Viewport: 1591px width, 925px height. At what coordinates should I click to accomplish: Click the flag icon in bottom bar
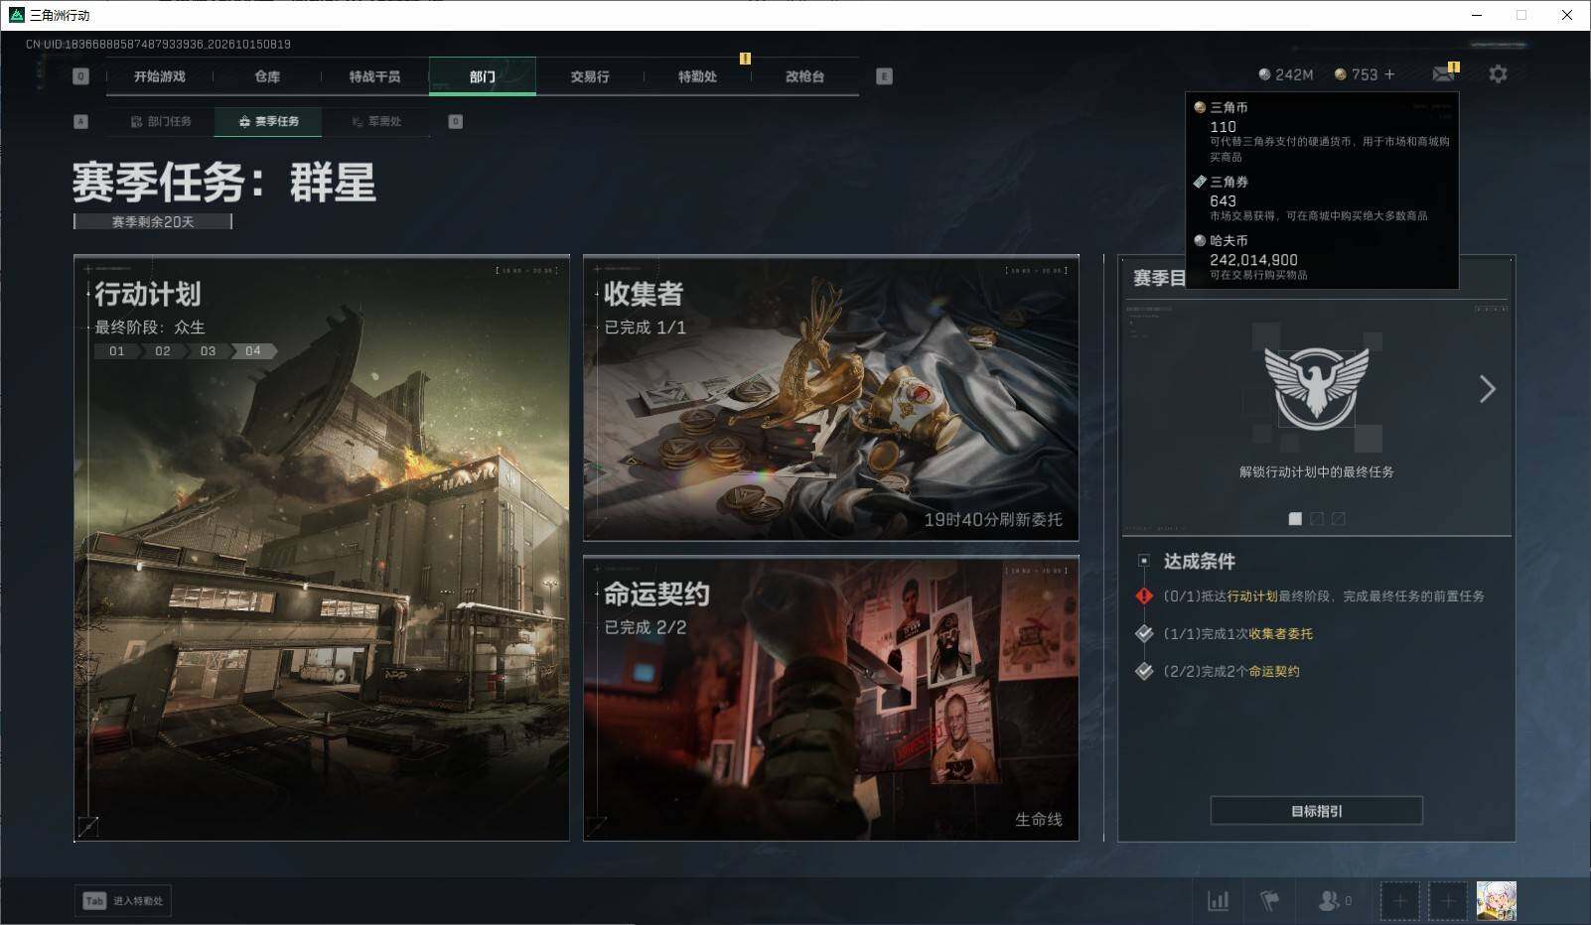click(1269, 901)
